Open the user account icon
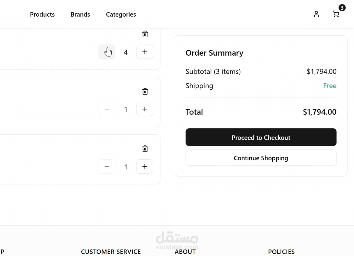 (x=316, y=14)
